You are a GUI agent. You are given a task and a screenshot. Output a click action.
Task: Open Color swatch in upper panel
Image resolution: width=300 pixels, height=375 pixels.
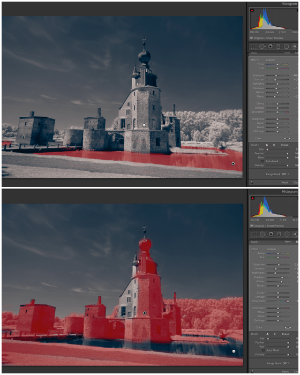point(287,138)
